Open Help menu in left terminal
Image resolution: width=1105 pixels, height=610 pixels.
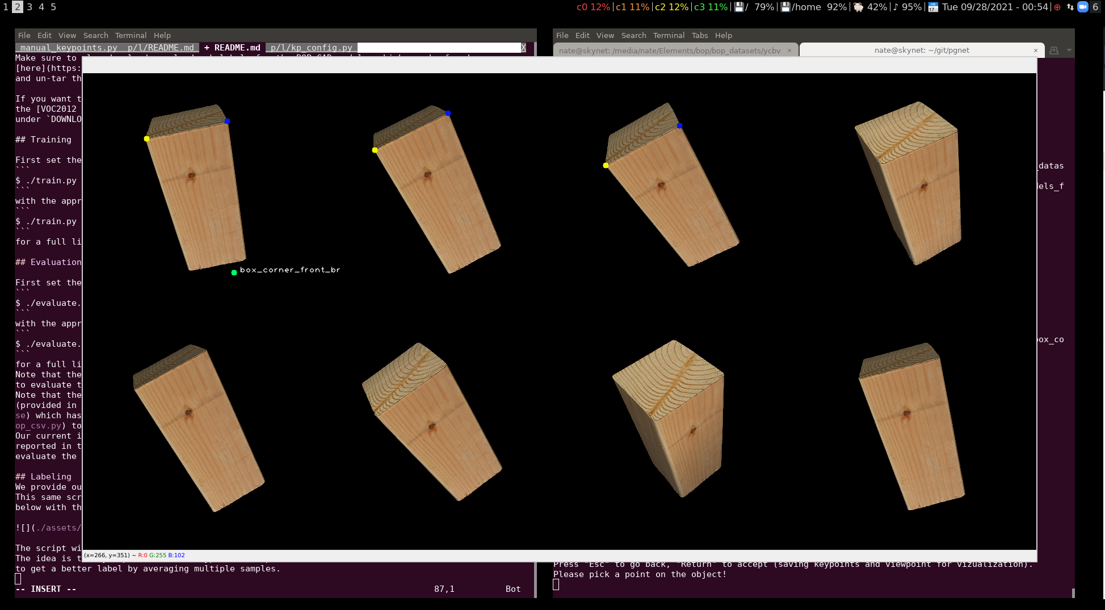coord(162,35)
